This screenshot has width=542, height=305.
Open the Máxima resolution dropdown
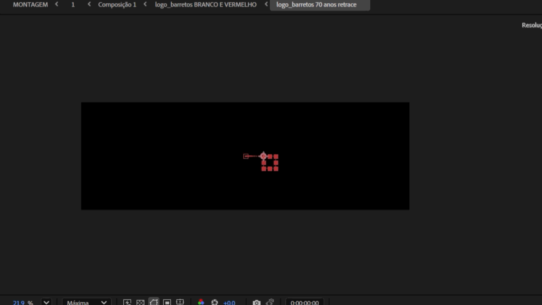(x=87, y=302)
